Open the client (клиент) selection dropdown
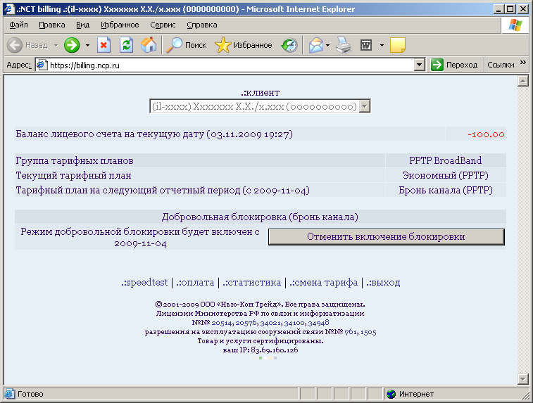This screenshot has height=403, width=533. 365,106
